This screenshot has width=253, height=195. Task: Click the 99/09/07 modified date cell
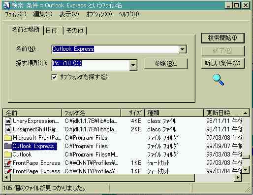click(x=224, y=146)
